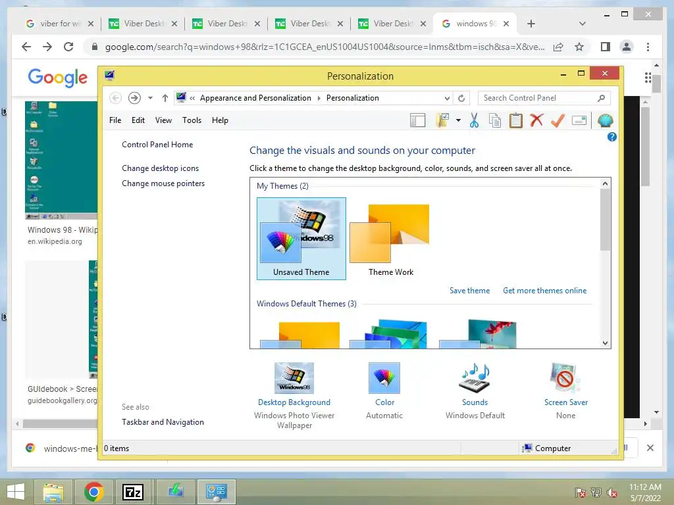Open the Help menu

(220, 121)
